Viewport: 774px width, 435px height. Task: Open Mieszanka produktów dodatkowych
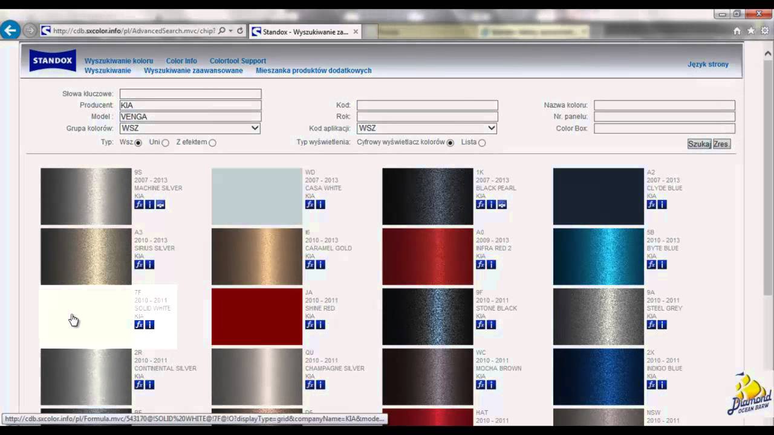click(x=313, y=71)
